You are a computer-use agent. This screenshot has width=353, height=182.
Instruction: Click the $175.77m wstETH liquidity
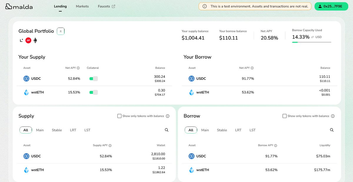[x=322, y=170]
